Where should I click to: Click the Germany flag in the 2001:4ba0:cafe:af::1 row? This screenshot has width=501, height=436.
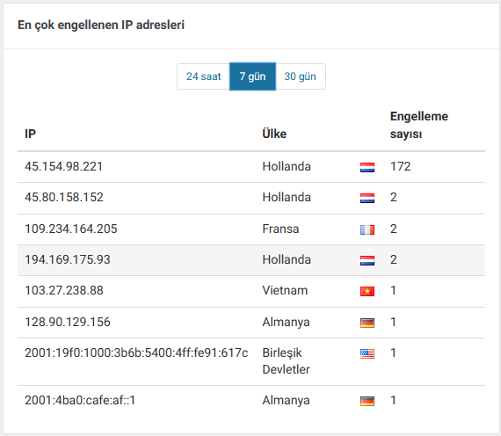(367, 401)
